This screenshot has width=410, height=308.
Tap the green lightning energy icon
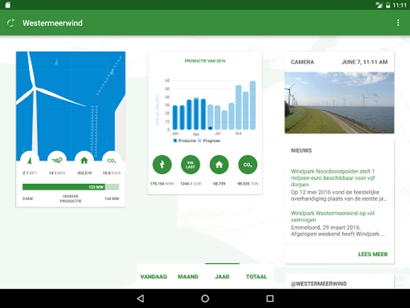click(x=162, y=165)
